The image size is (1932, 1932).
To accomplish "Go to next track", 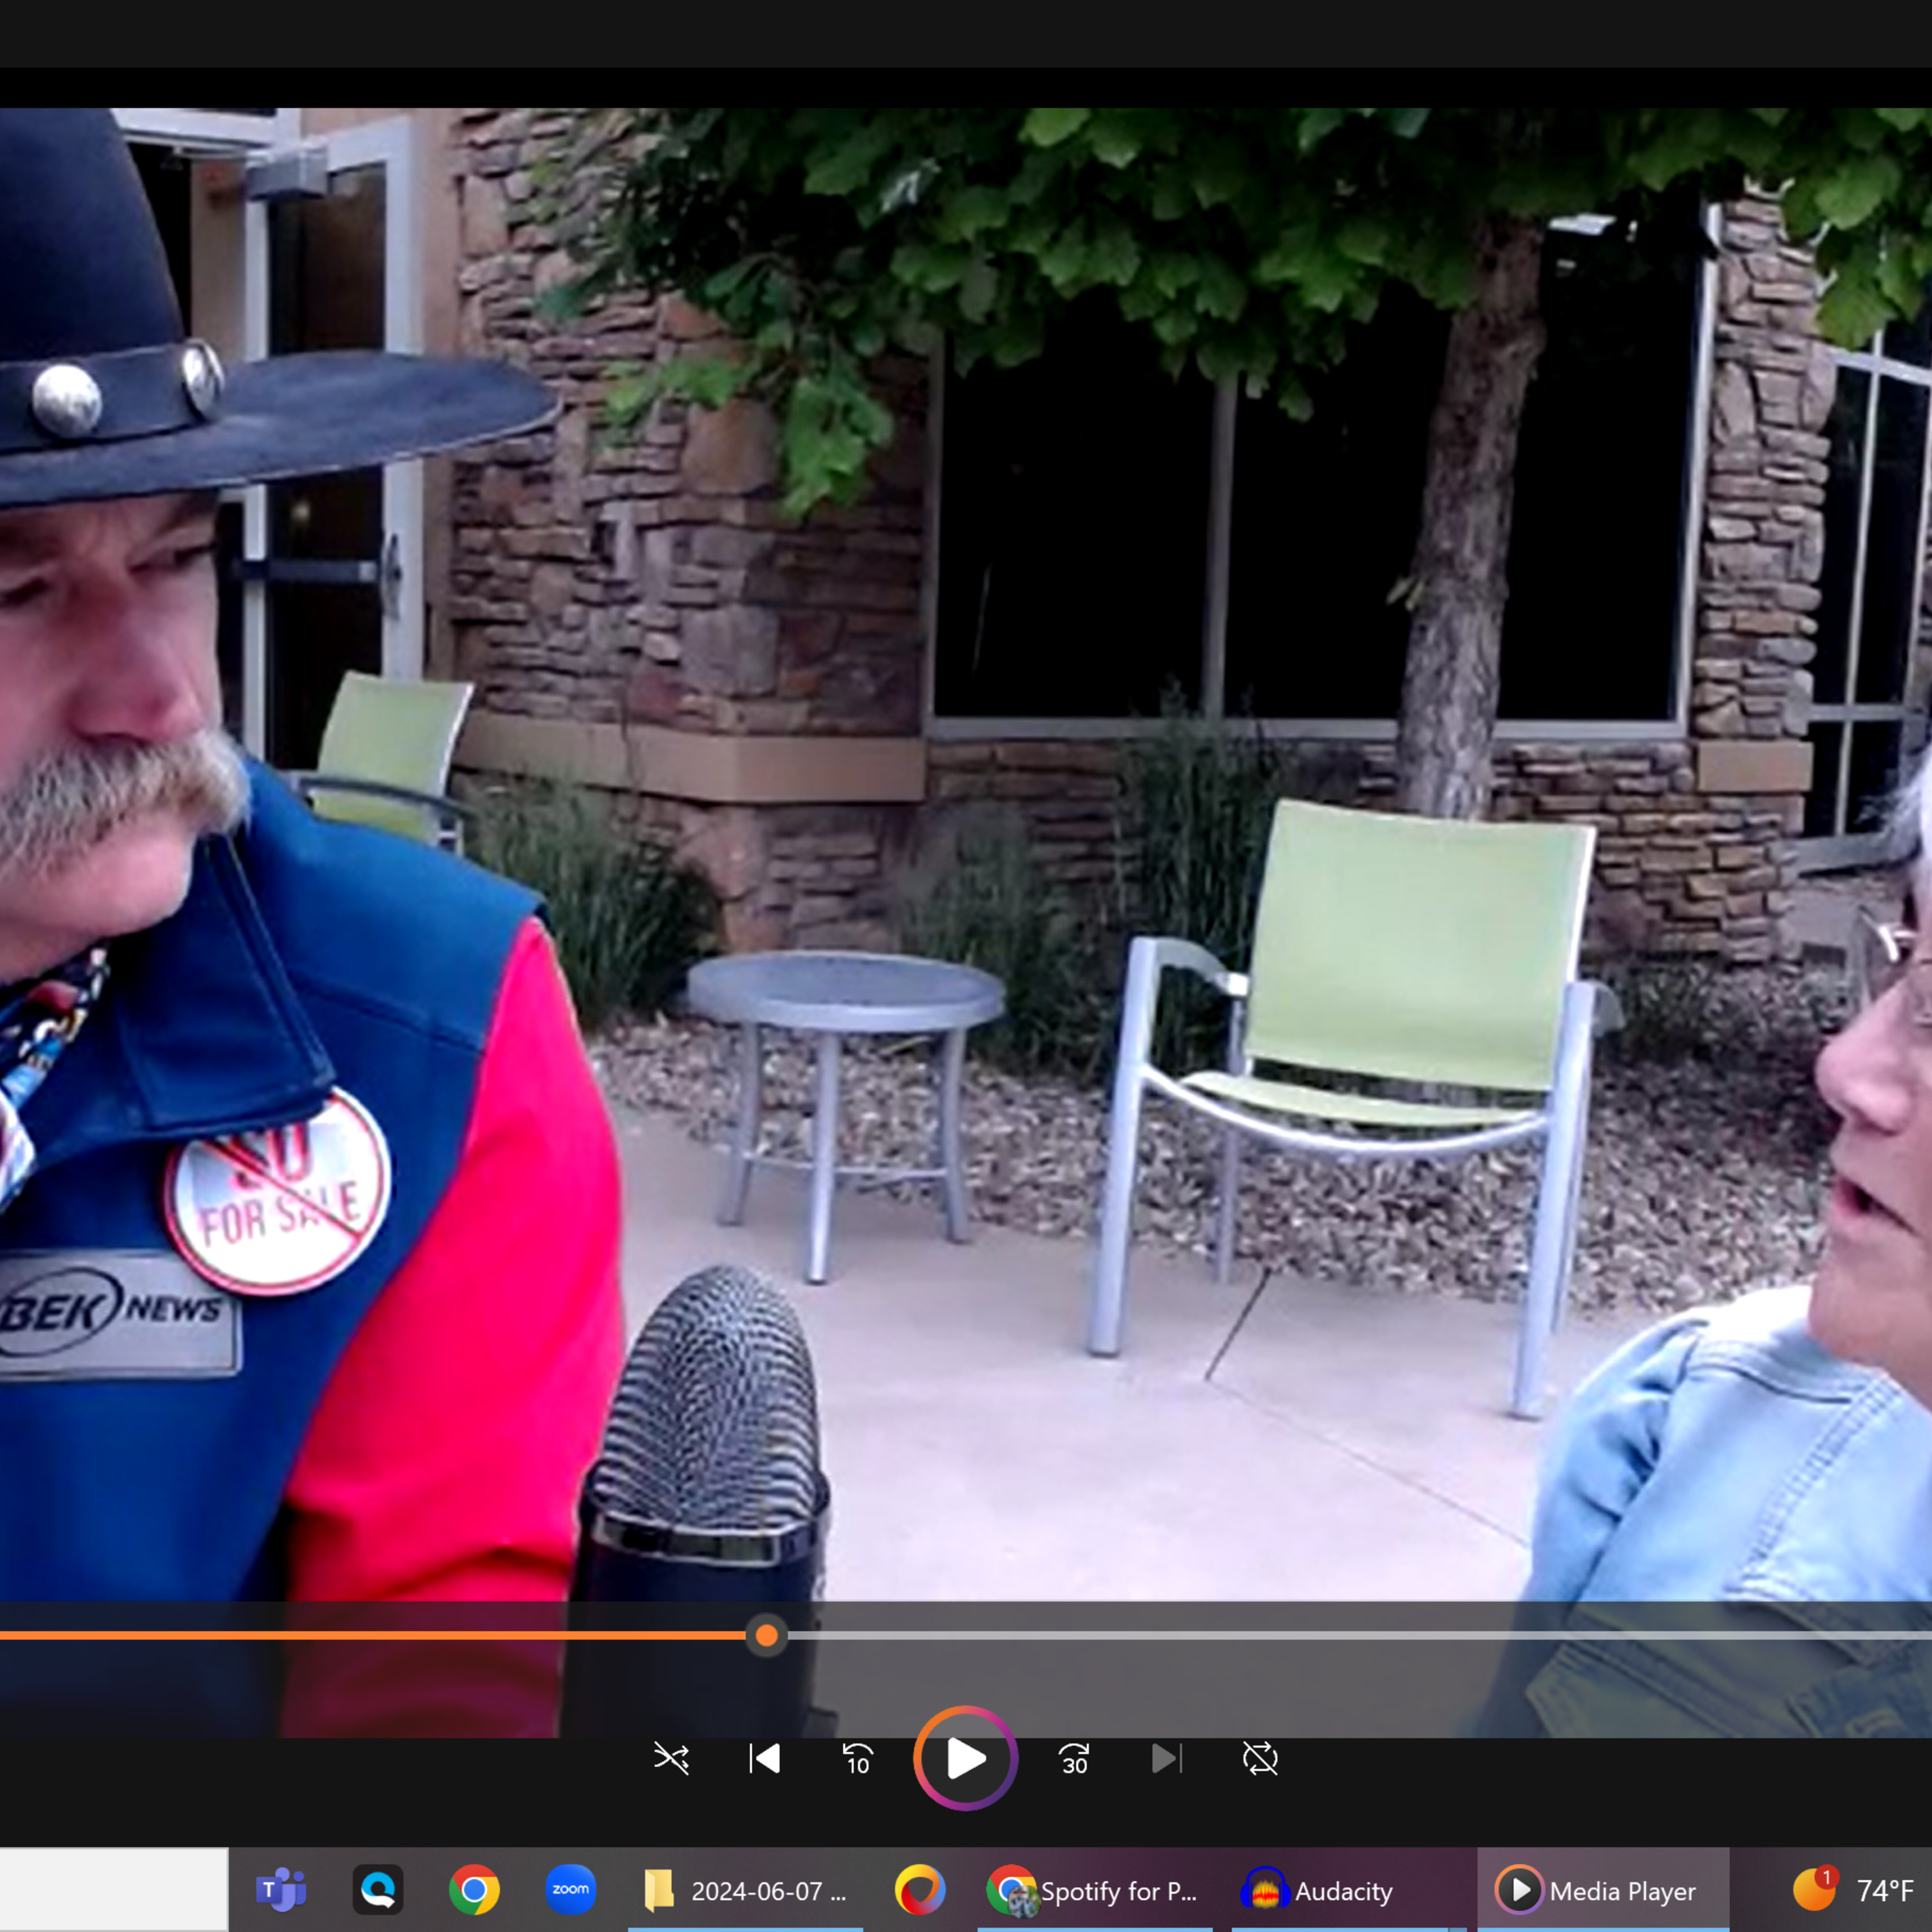I will click(1166, 1758).
